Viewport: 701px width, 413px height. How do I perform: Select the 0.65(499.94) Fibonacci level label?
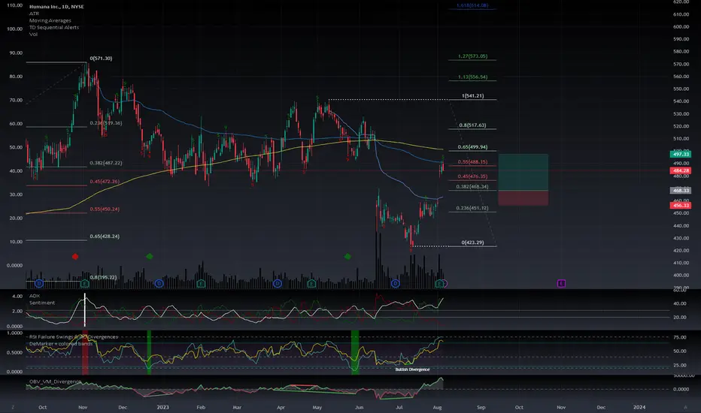(472, 147)
